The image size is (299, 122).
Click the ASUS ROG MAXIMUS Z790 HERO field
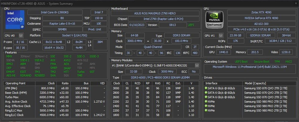pyautogui.click(x=155, y=13)
